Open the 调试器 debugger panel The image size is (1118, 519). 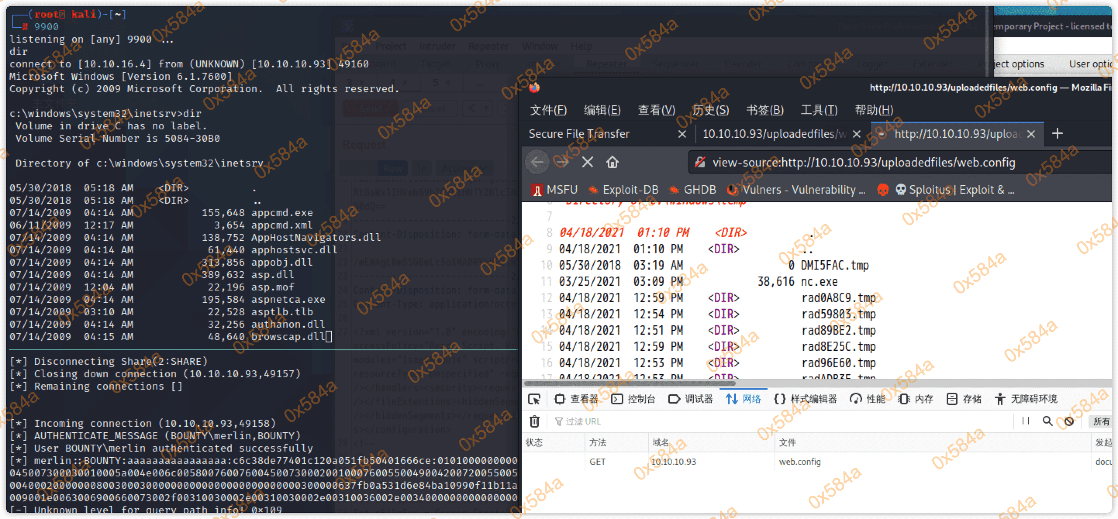point(690,399)
